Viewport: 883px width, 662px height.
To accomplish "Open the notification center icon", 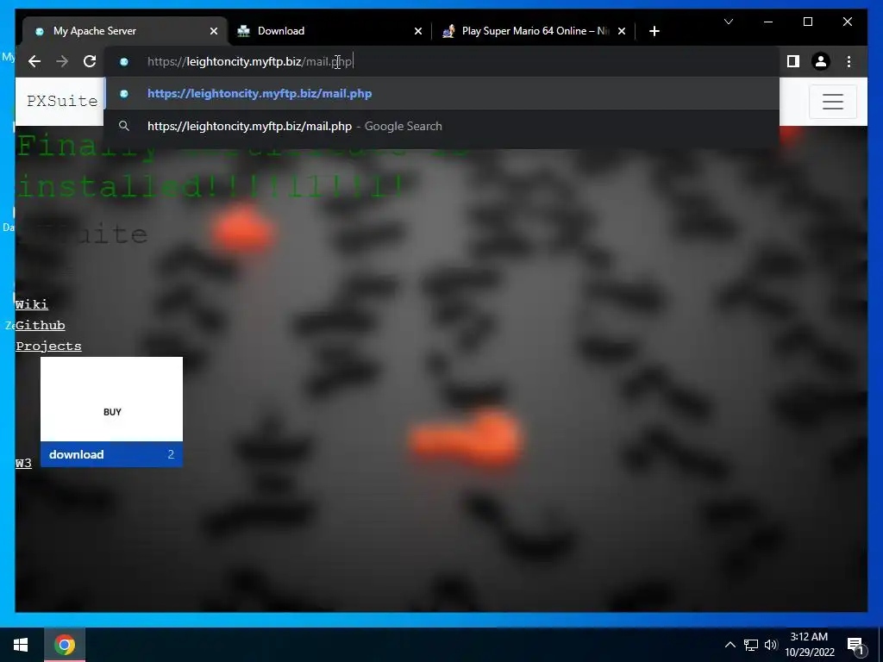I will [x=855, y=645].
